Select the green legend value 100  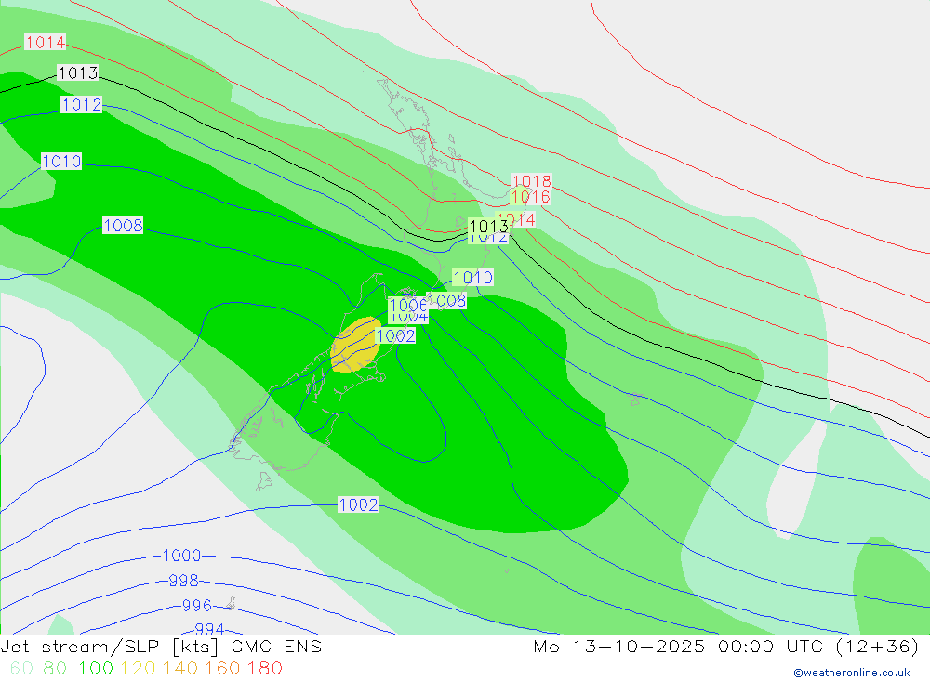tap(96, 668)
